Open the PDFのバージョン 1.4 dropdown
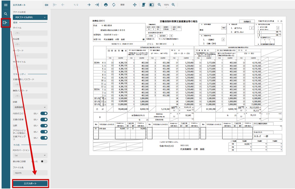The height and width of the screenshot is (189, 295). coord(30,155)
